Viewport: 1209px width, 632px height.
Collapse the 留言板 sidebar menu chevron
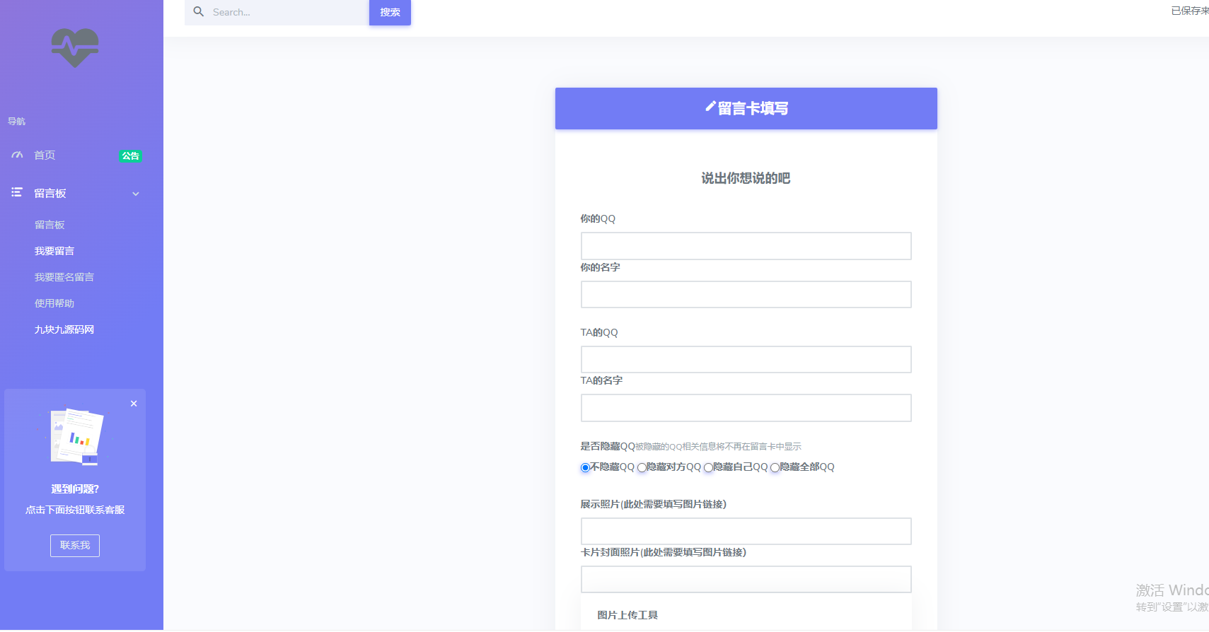[136, 194]
